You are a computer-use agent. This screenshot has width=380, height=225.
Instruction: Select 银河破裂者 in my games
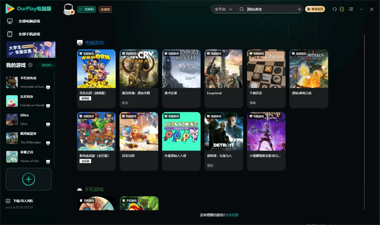pos(28,138)
